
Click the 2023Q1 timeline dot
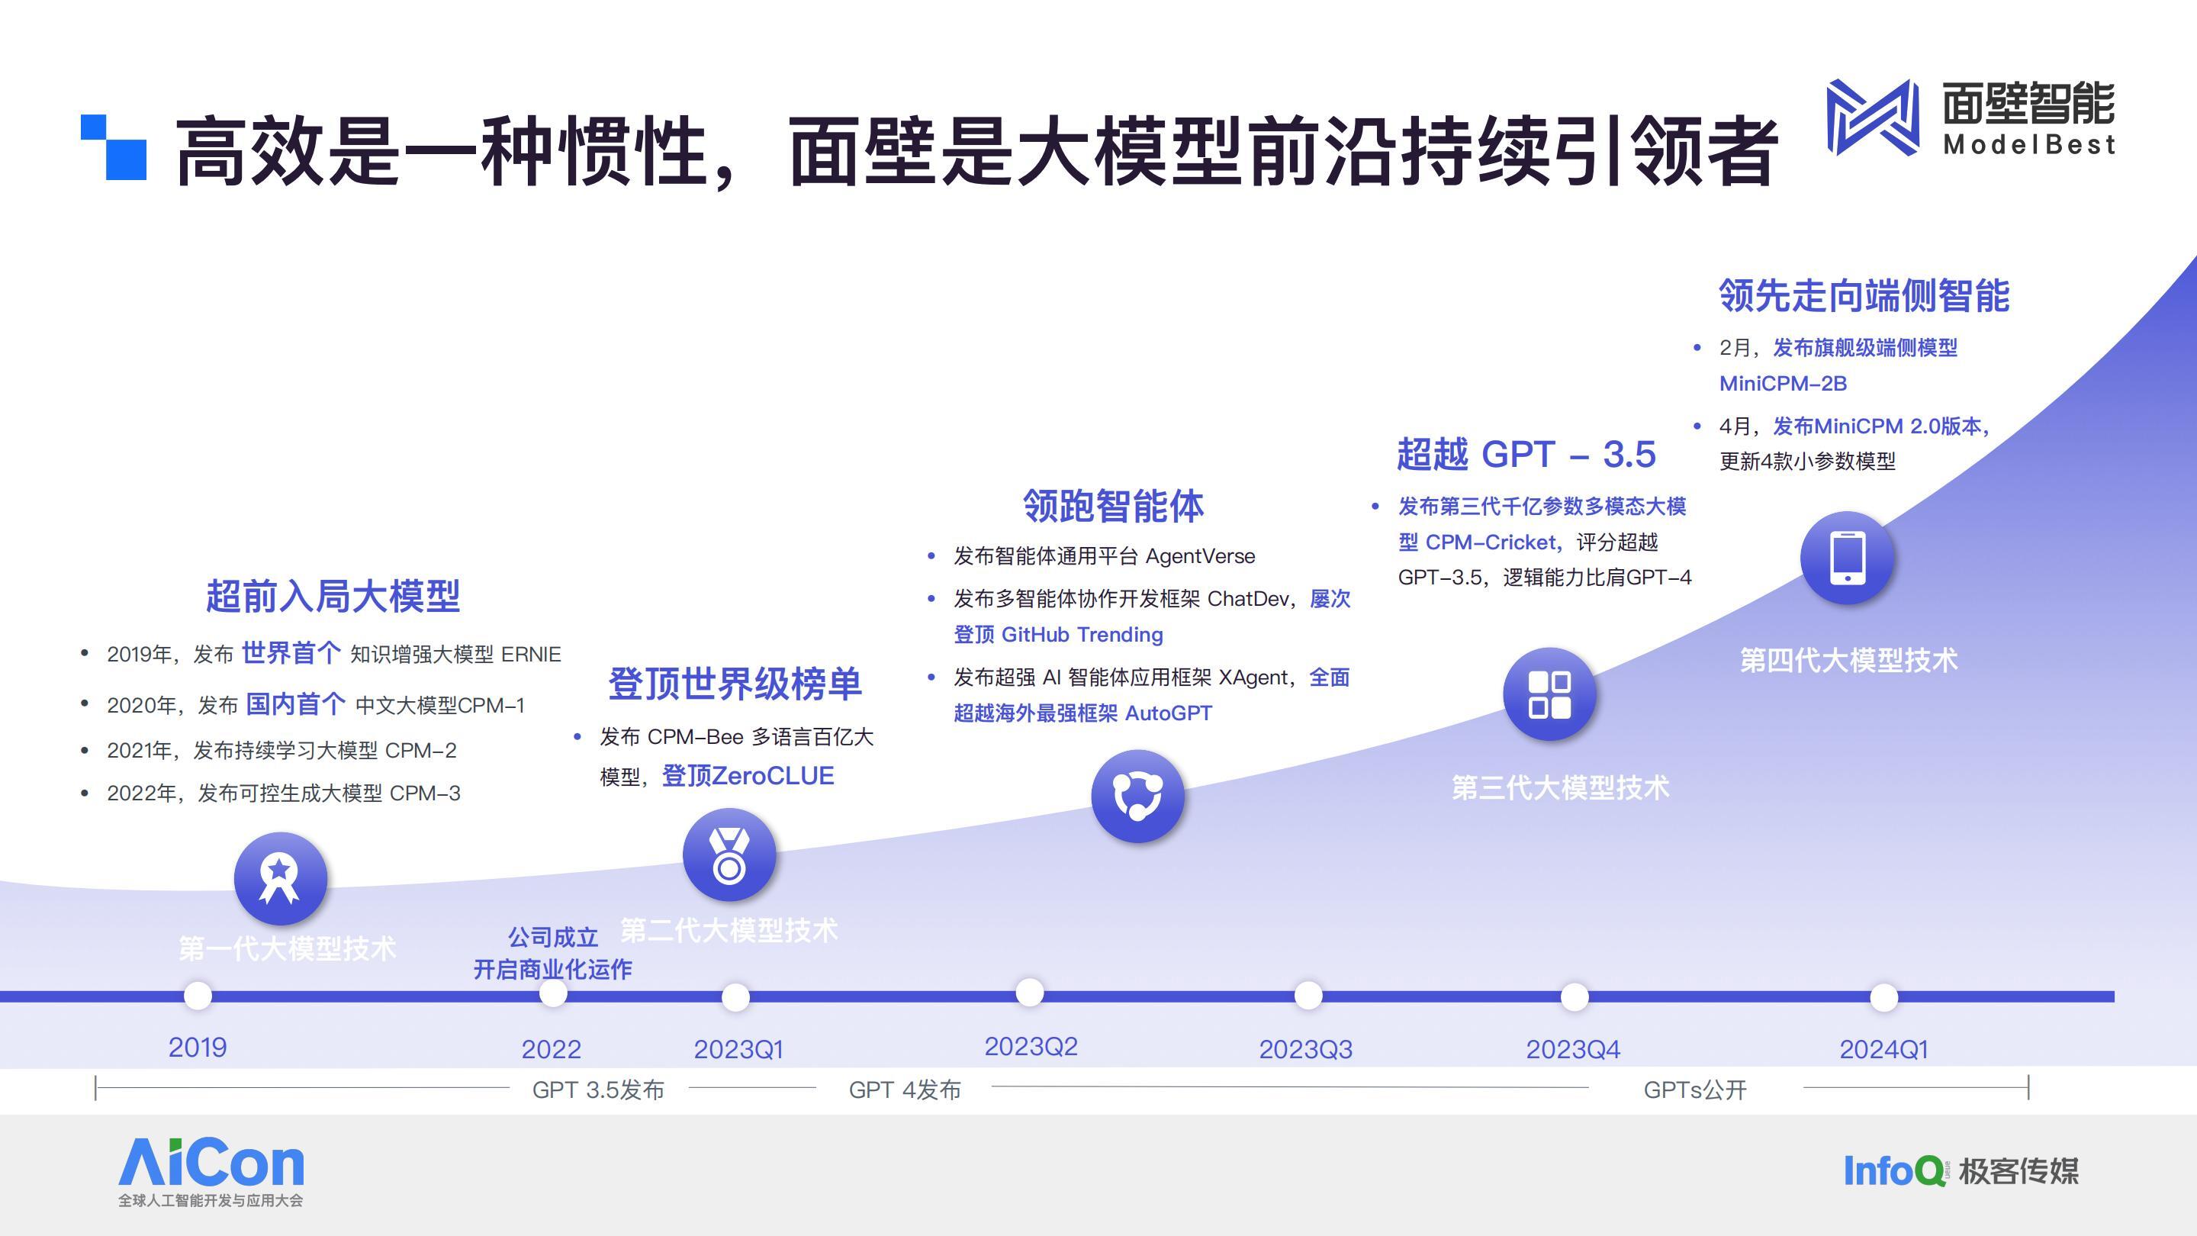(x=735, y=996)
